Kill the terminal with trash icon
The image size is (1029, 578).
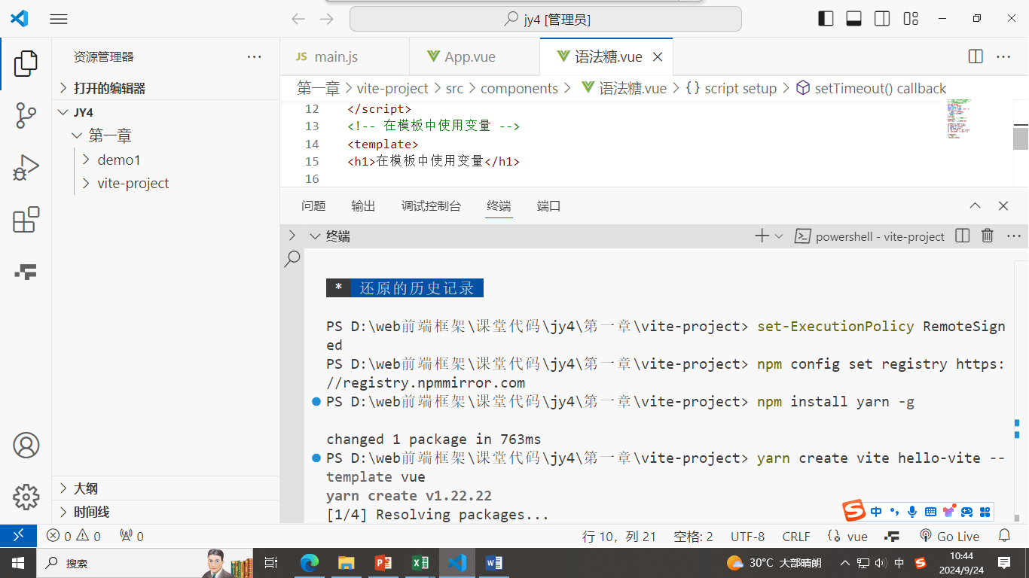[x=988, y=236]
